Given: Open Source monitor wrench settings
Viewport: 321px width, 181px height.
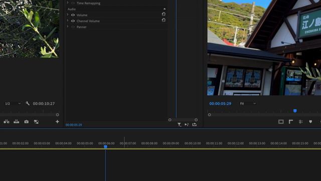Looking at the screenshot, I should pyautogui.click(x=28, y=103).
